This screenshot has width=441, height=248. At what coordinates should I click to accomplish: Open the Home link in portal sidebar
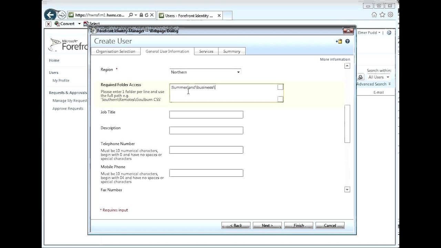coord(54,60)
